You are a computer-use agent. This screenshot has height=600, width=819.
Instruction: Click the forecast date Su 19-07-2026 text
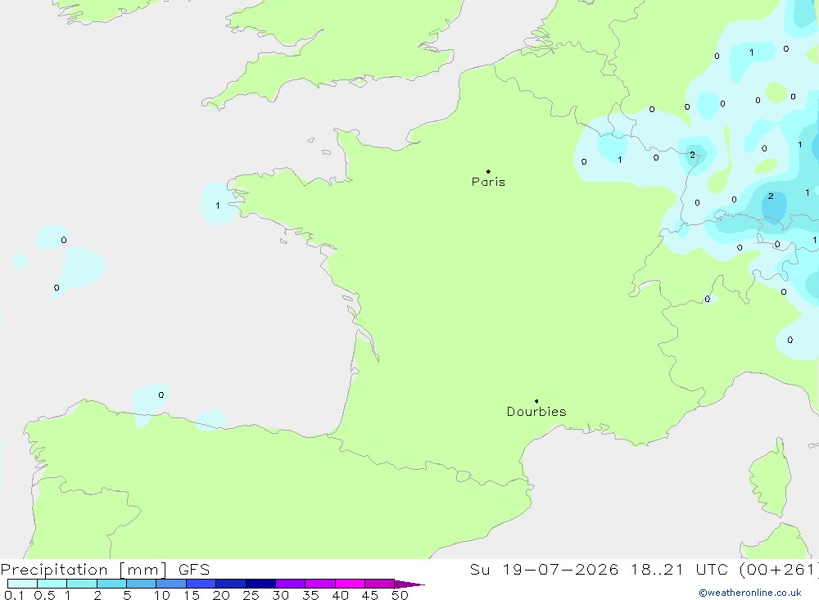545,569
